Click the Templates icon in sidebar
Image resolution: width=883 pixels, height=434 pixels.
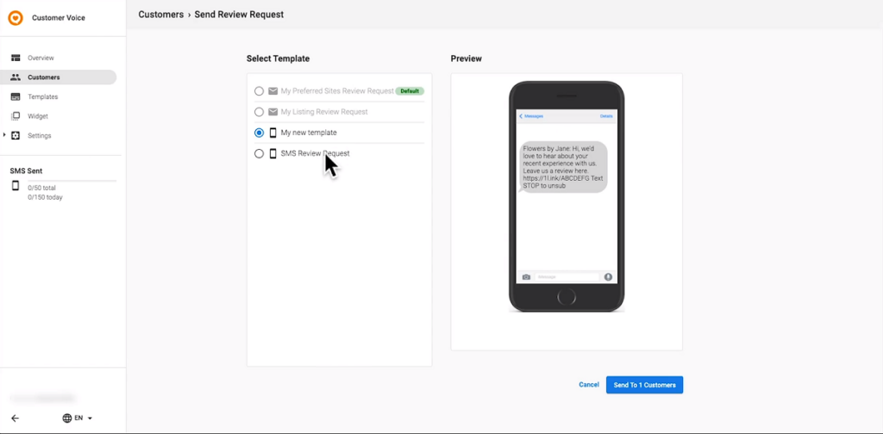point(16,96)
